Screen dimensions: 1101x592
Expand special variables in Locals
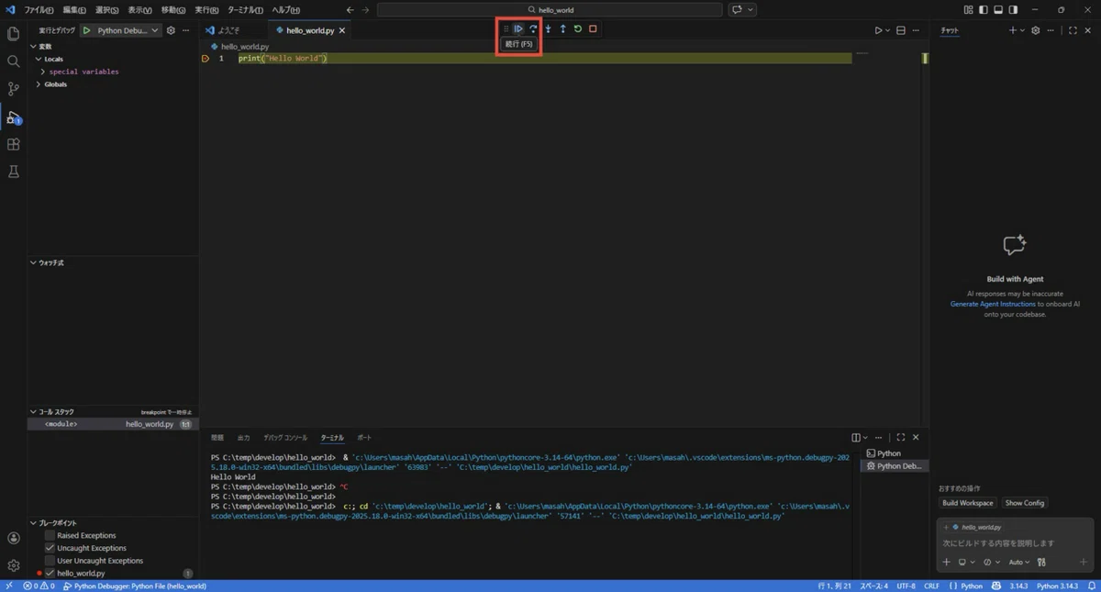(x=43, y=72)
